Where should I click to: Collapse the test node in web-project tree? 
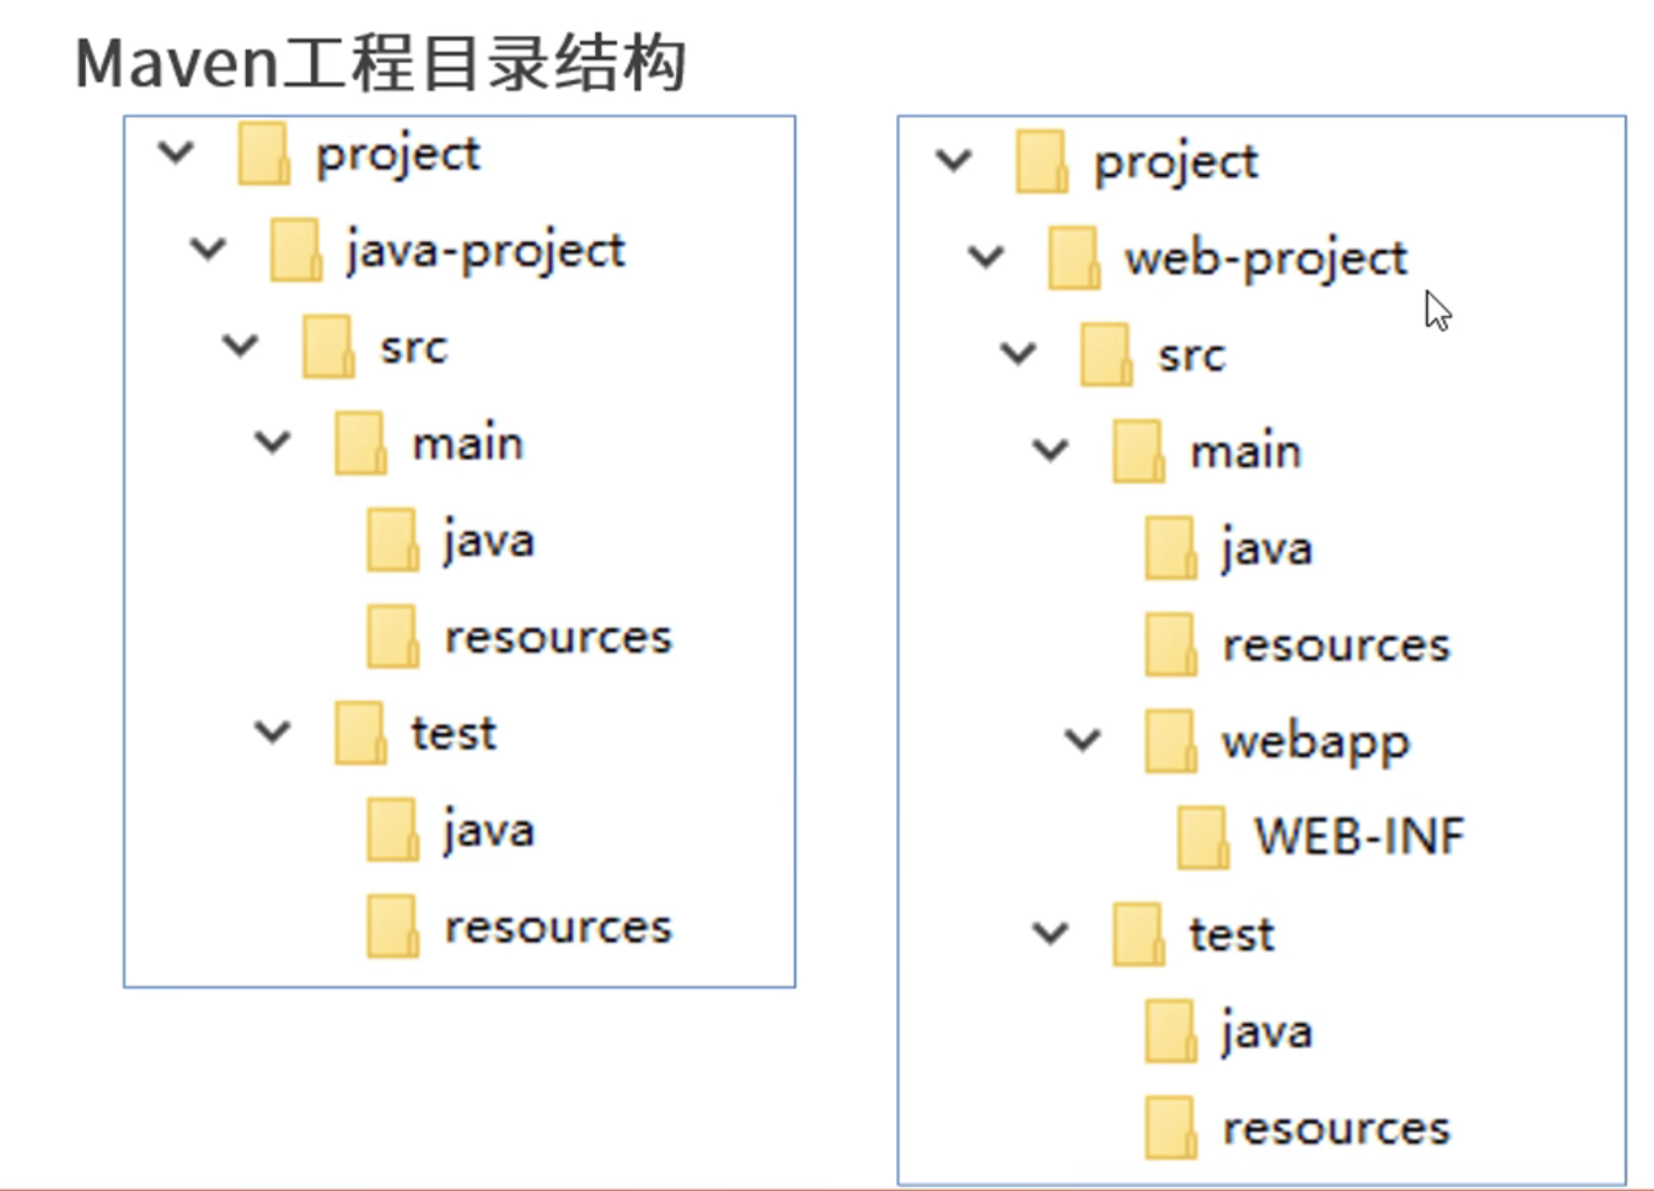click(x=1050, y=932)
